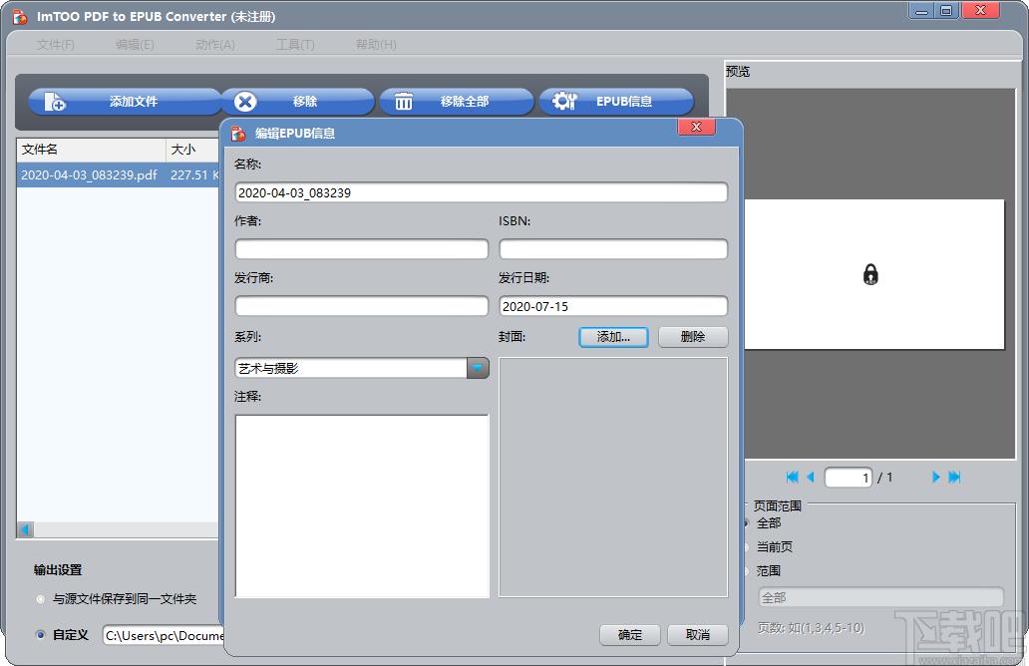Click the ISBN input field
Screen dimensions: 1029x666
(613, 249)
